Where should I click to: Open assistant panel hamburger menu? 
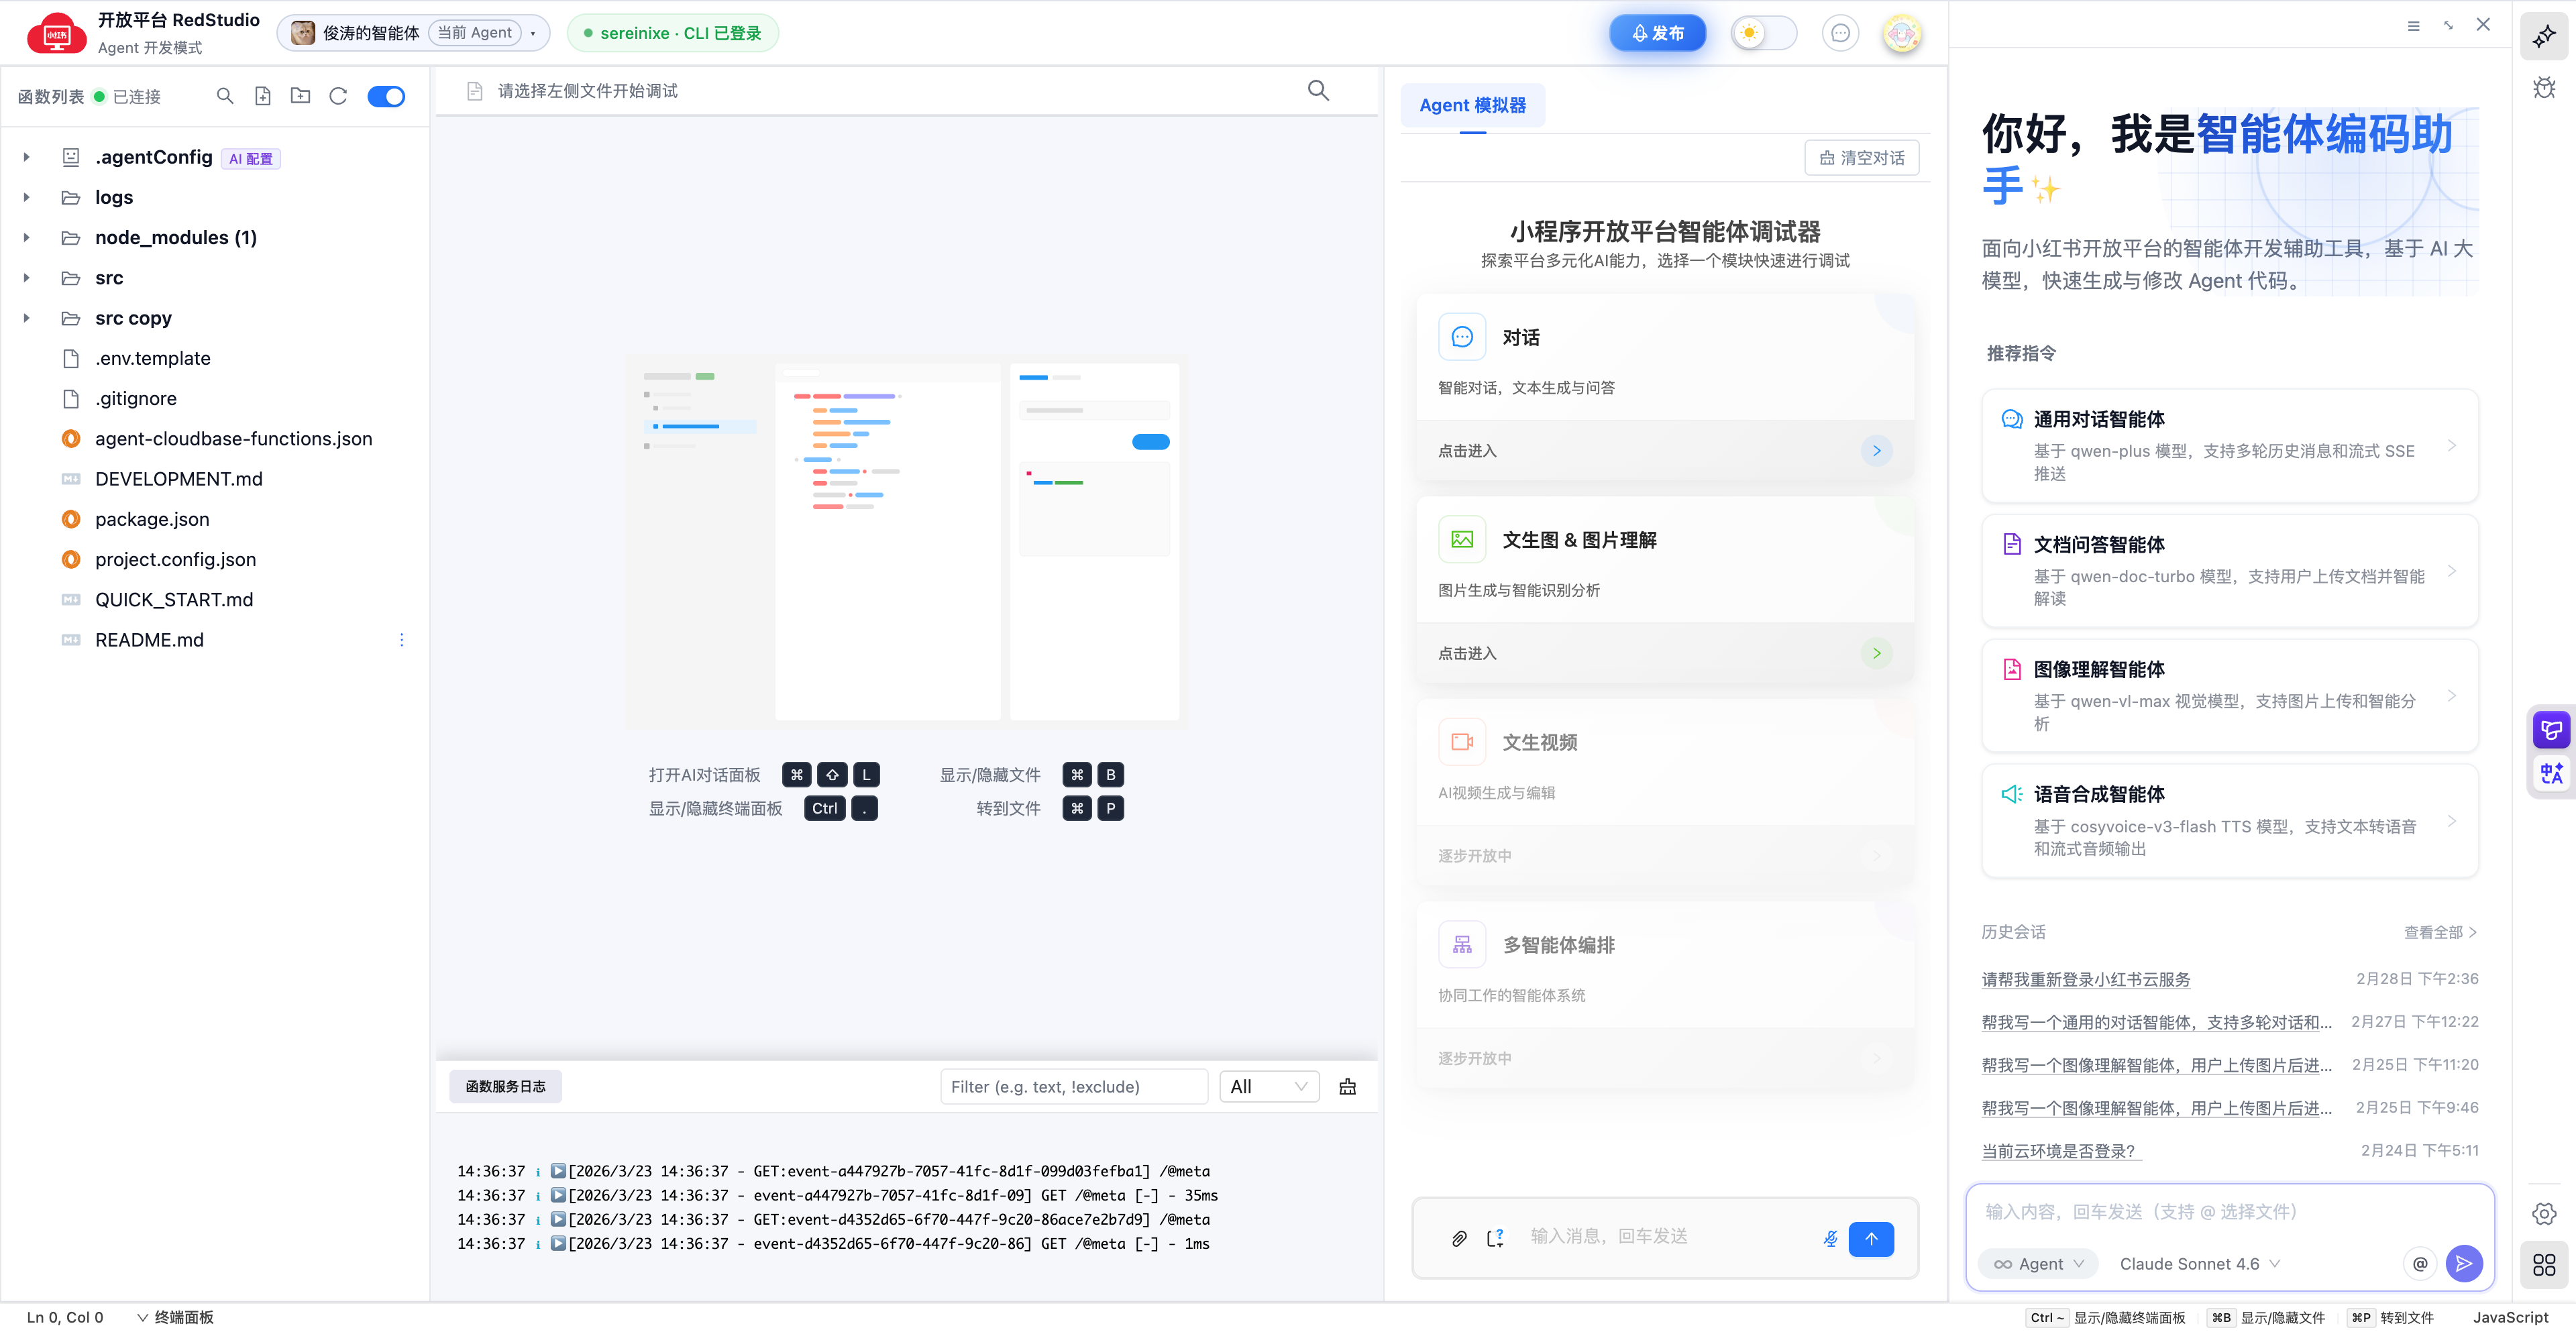[x=2413, y=25]
